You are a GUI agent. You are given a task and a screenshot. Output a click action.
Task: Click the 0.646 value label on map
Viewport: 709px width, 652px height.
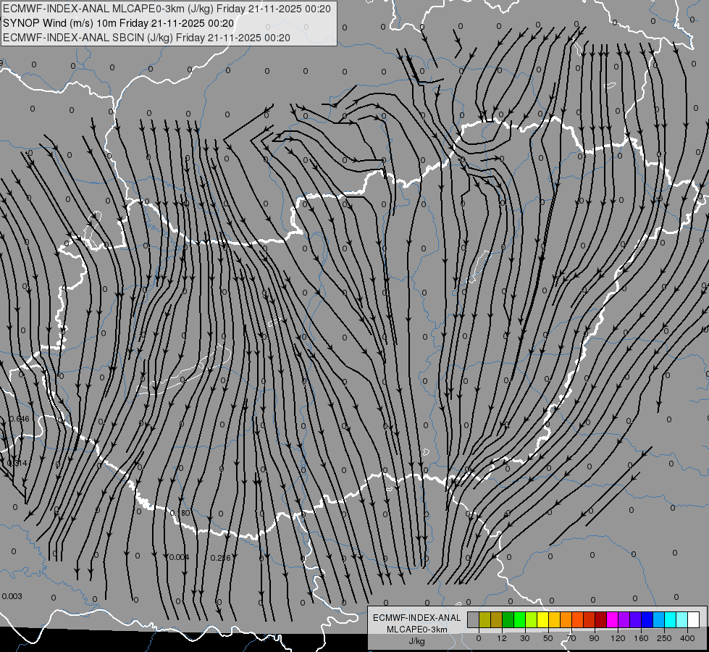coord(19,419)
